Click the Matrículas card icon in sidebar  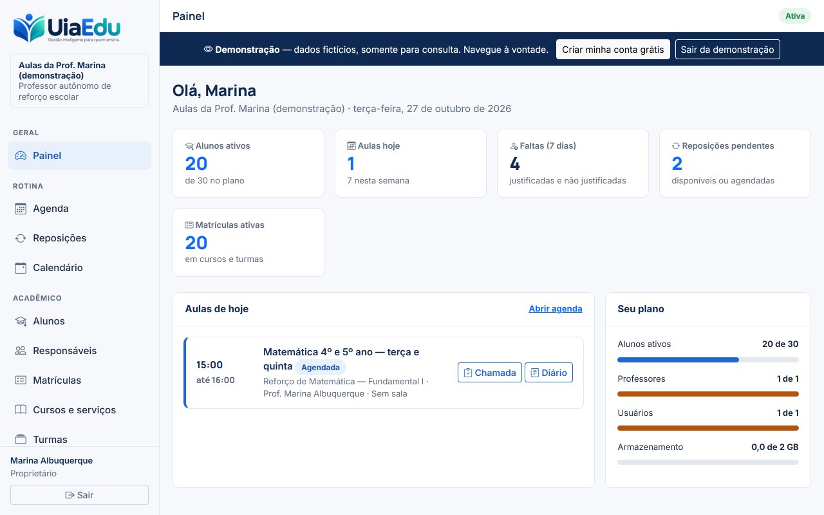point(21,380)
